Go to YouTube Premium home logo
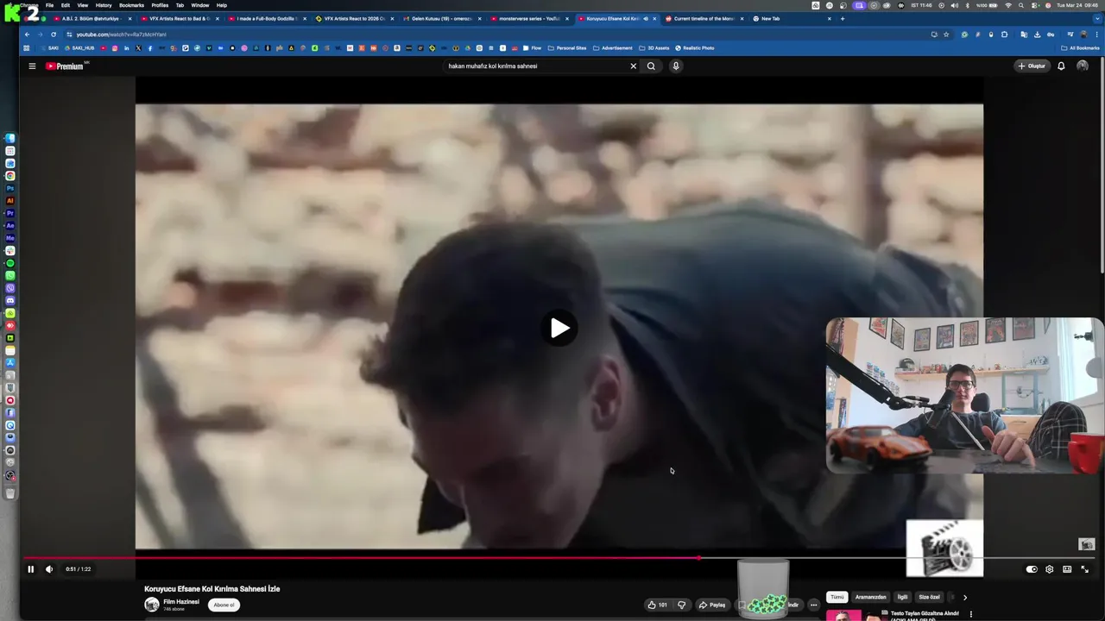The height and width of the screenshot is (621, 1105). pos(66,66)
